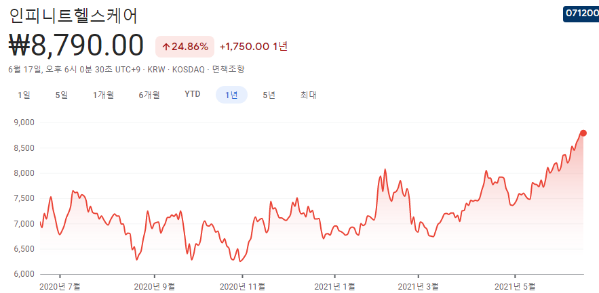Viewport: 599px width, 293px height.
Task: Click the 071200 ticker badge
Action: pos(581,14)
